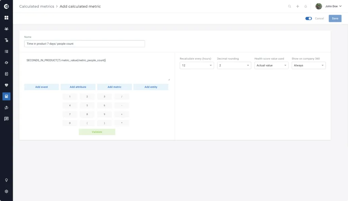Open the health score heart icon
Viewport: 348px width, 201px height.
pos(6,85)
